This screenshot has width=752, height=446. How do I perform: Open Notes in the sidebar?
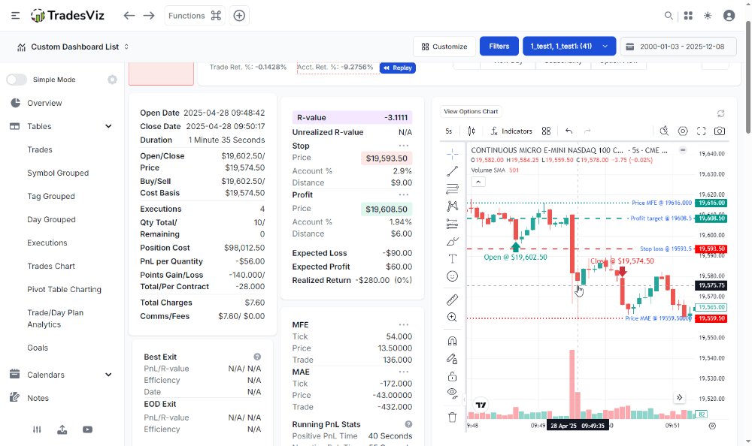[x=38, y=398]
